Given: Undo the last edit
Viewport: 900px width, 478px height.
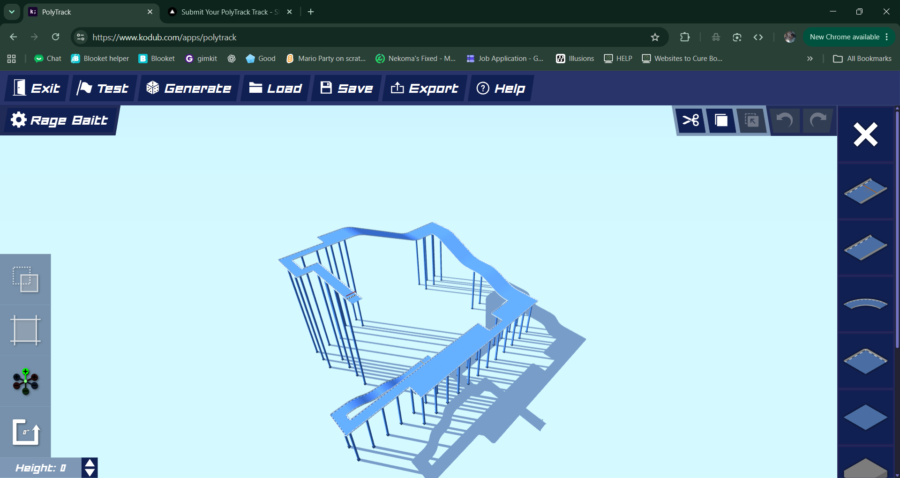Looking at the screenshot, I should click(x=785, y=120).
